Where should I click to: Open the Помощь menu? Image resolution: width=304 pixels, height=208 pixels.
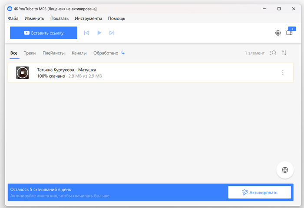click(x=116, y=18)
